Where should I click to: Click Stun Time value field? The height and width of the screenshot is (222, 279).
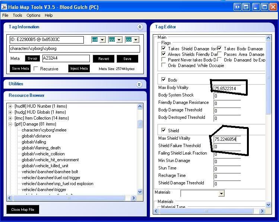tap(227, 169)
